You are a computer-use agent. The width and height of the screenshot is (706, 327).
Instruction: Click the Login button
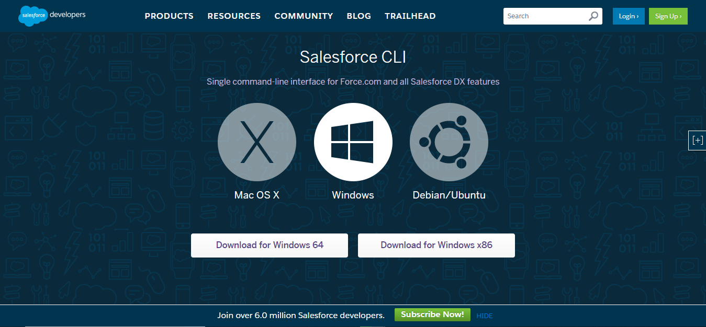[629, 16]
